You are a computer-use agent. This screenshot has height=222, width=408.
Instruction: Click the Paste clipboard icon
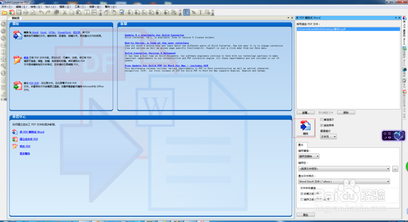tap(79, 13)
